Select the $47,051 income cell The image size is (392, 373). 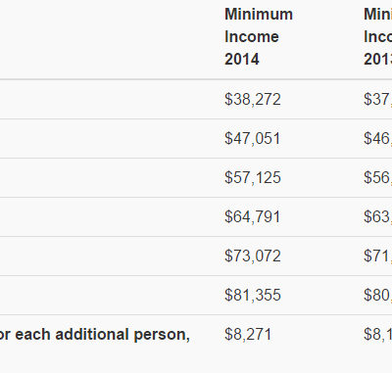[x=252, y=138]
